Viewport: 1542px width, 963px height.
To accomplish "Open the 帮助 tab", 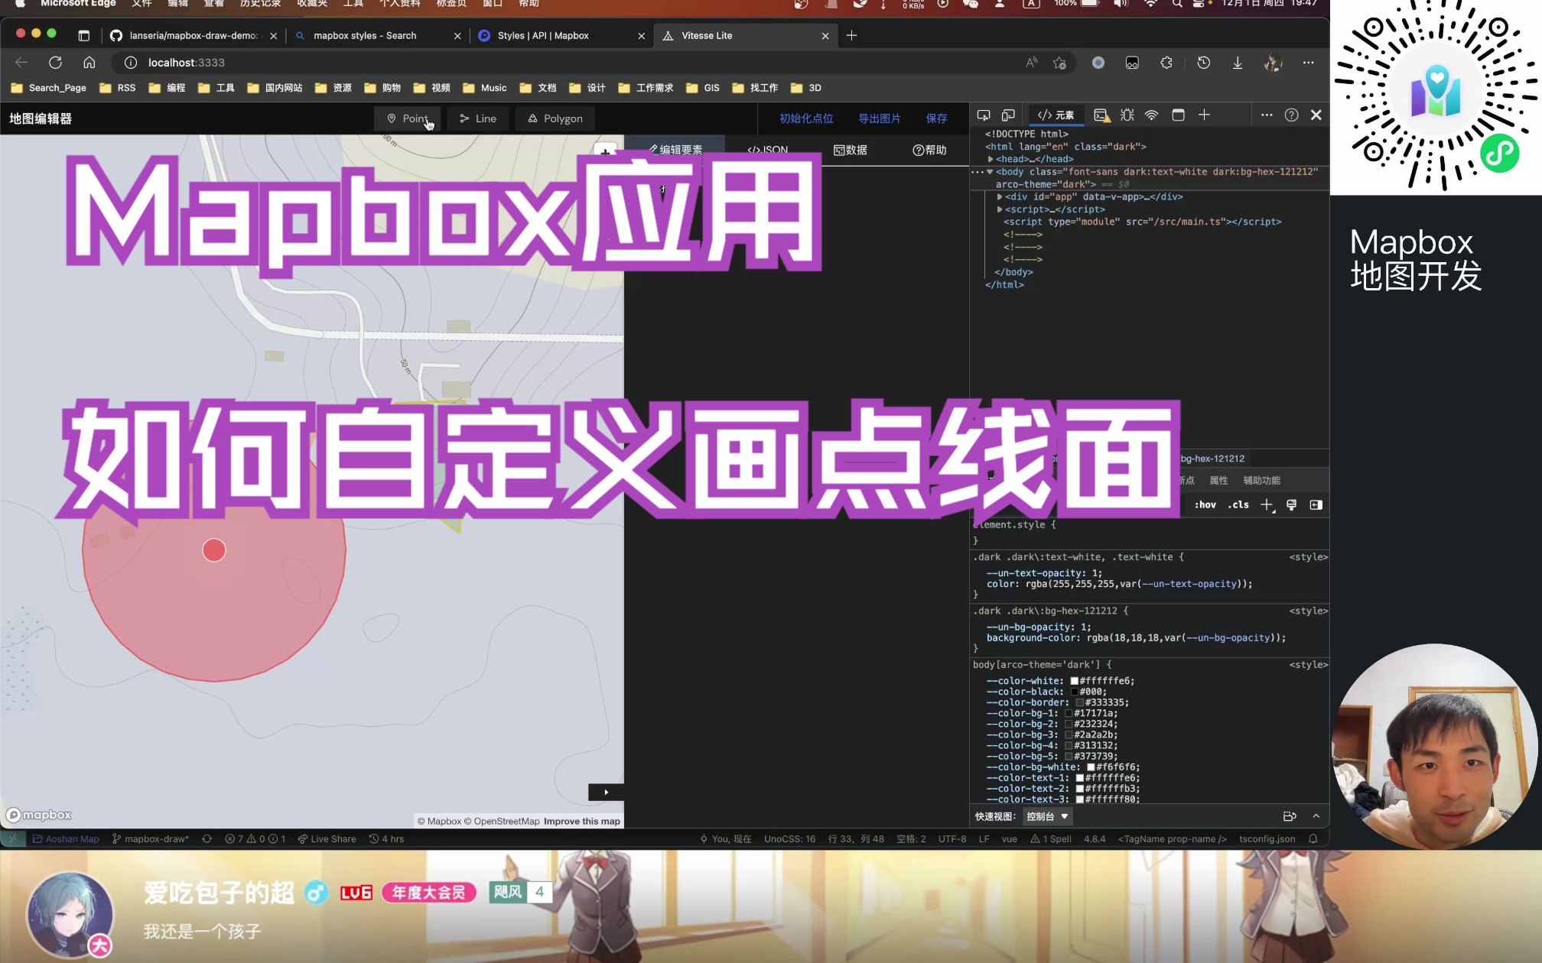I will point(929,150).
